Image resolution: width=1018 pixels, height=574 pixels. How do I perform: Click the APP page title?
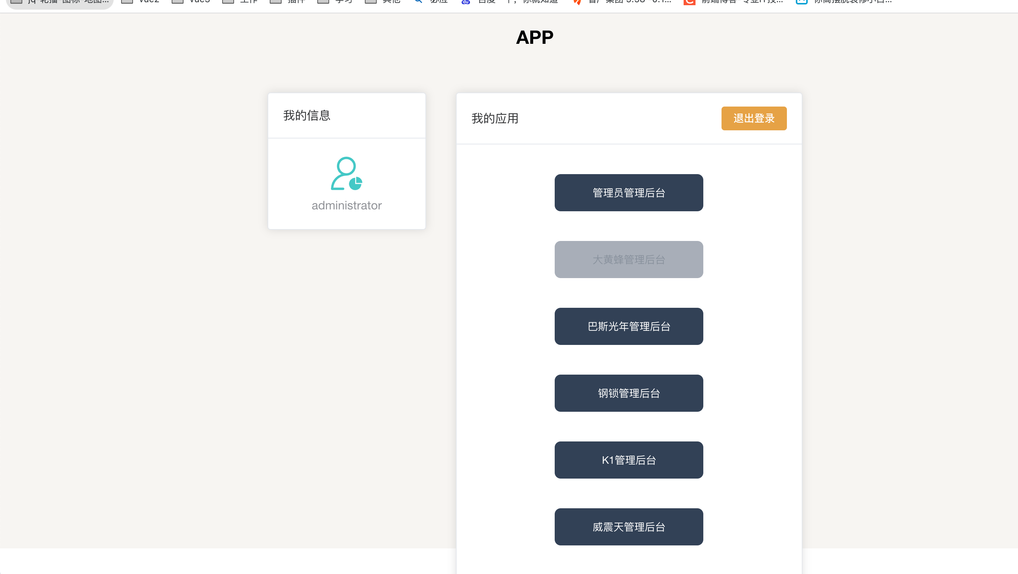[534, 37]
